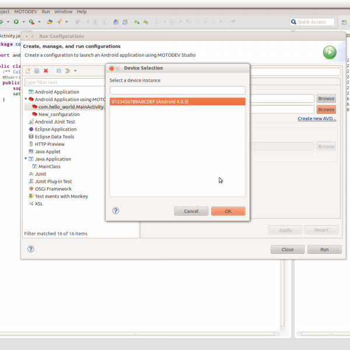Click Pin Editor icon in toolbar
This screenshot has width=350, height=350.
coord(232,22)
